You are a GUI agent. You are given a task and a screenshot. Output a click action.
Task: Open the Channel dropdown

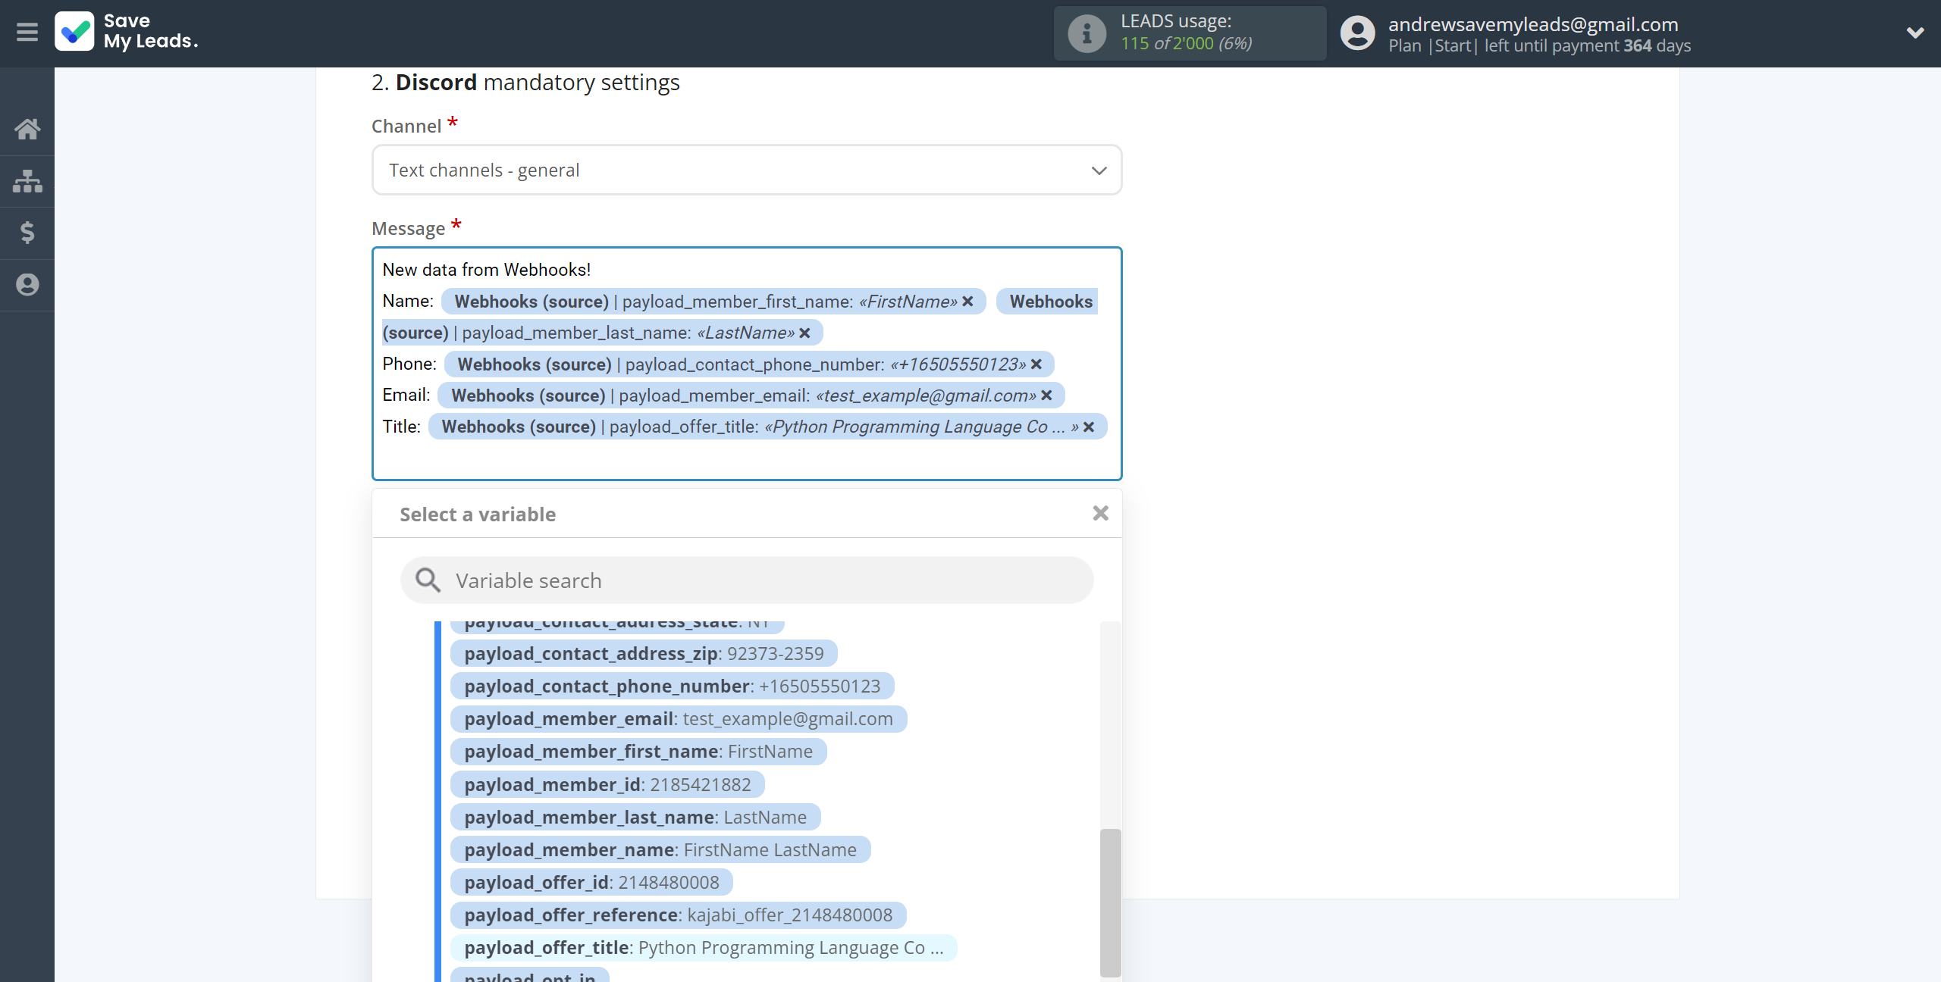click(746, 170)
